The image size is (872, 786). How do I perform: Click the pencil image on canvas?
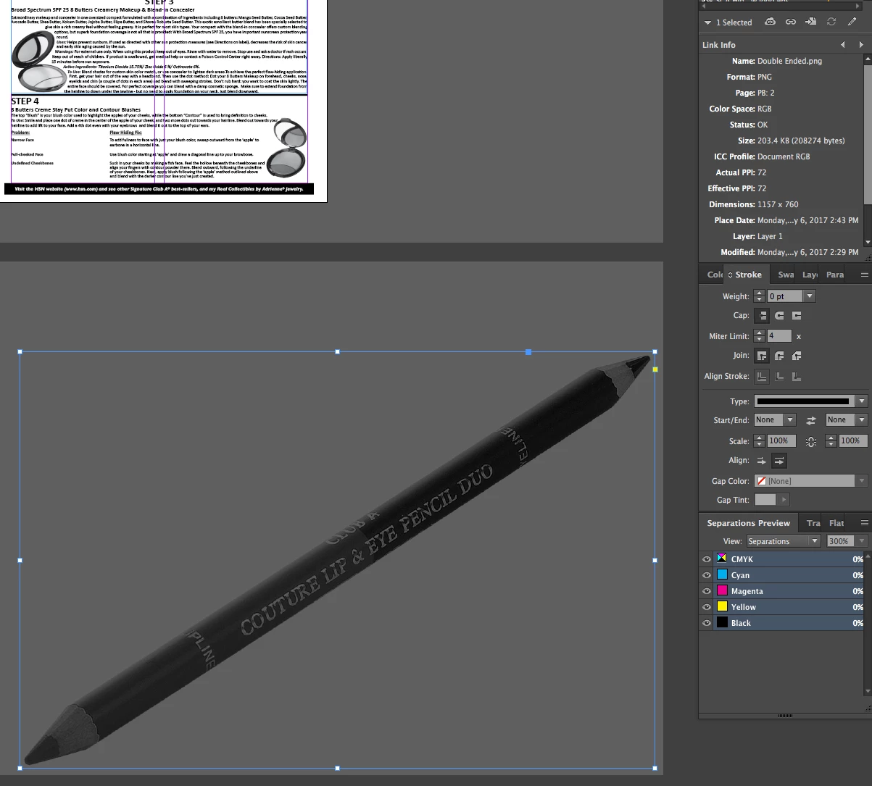point(337,559)
